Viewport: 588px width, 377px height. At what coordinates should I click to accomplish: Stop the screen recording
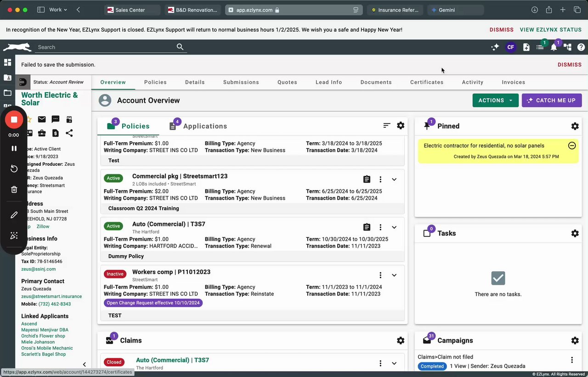14,119
